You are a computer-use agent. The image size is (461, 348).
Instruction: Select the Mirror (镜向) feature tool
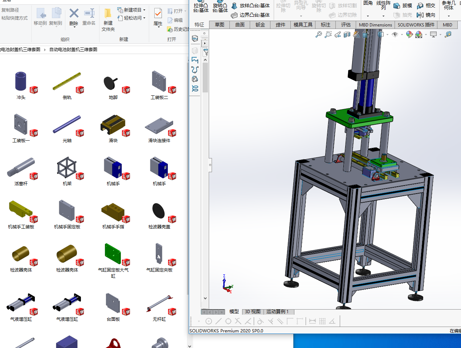[x=426, y=15]
